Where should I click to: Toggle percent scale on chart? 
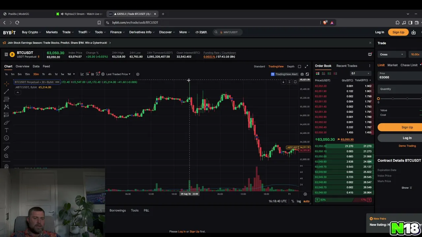click(293, 201)
